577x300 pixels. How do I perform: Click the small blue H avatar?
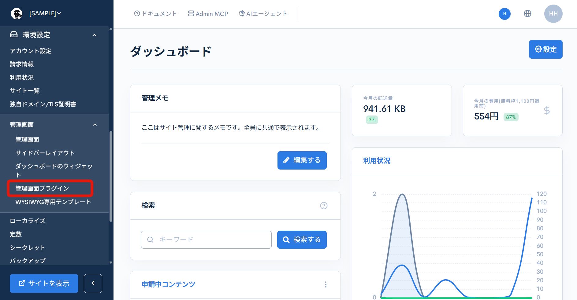tap(504, 14)
